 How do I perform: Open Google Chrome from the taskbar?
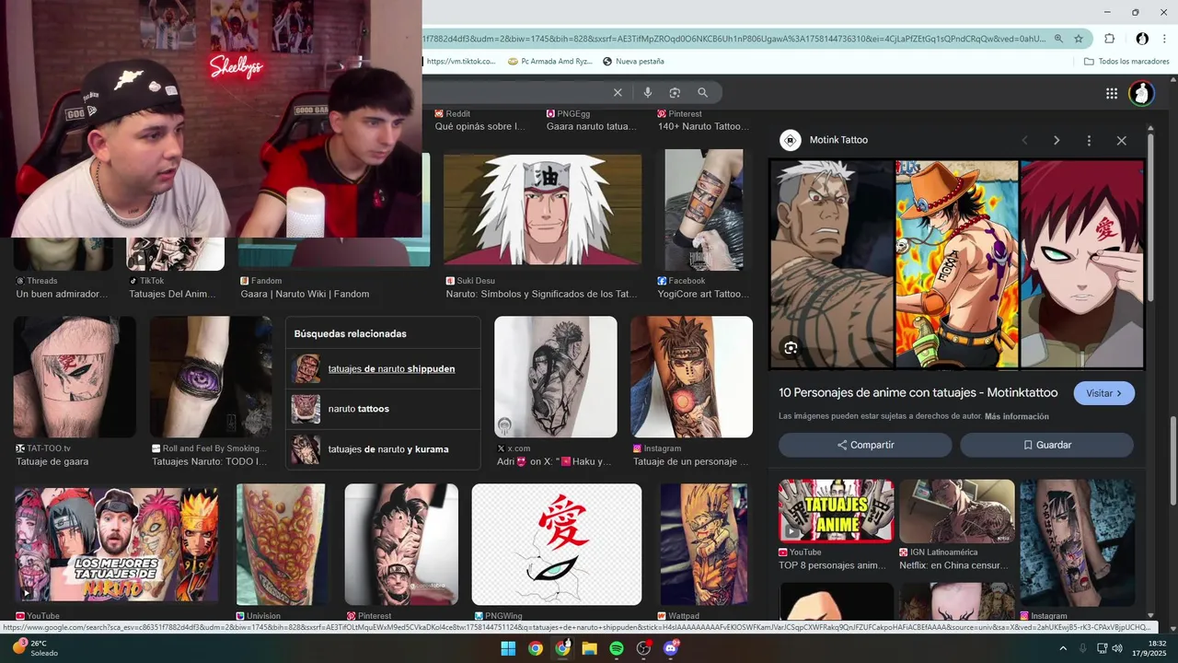535,648
